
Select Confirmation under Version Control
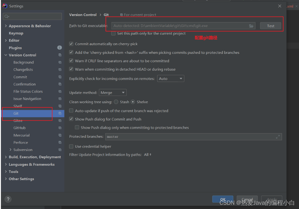coord(24,84)
